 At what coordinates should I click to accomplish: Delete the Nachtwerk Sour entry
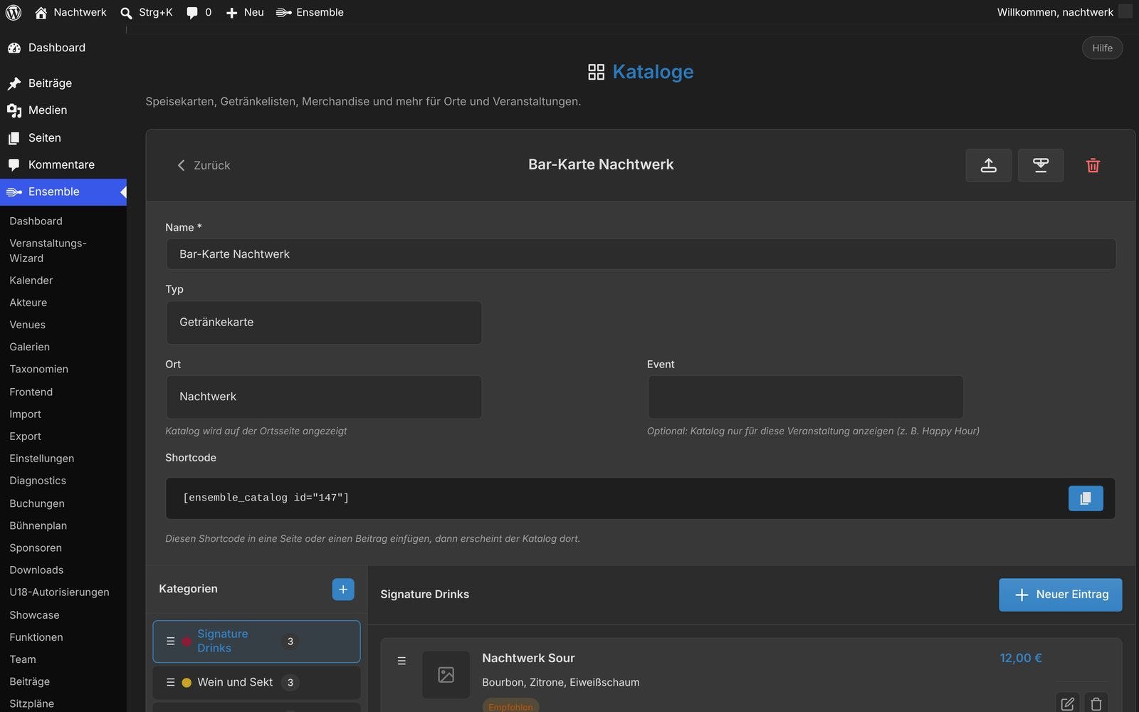coord(1096,703)
